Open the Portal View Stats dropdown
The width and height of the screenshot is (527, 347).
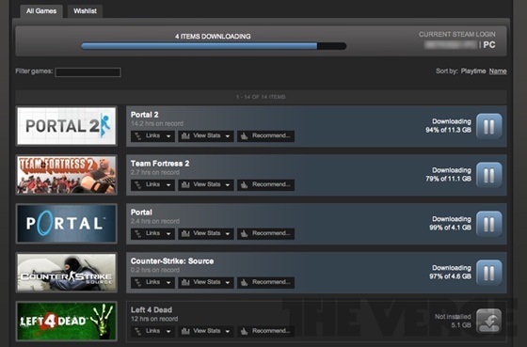click(x=206, y=233)
